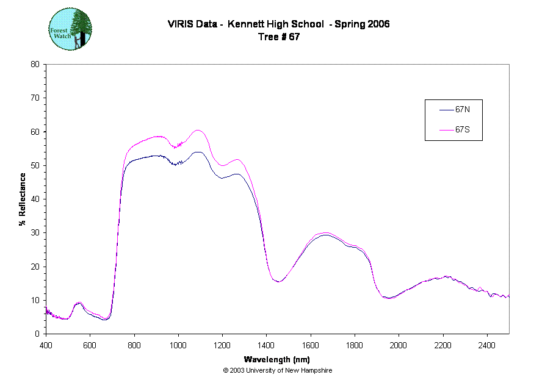Click the blue 67N line sample in legend

446,110
